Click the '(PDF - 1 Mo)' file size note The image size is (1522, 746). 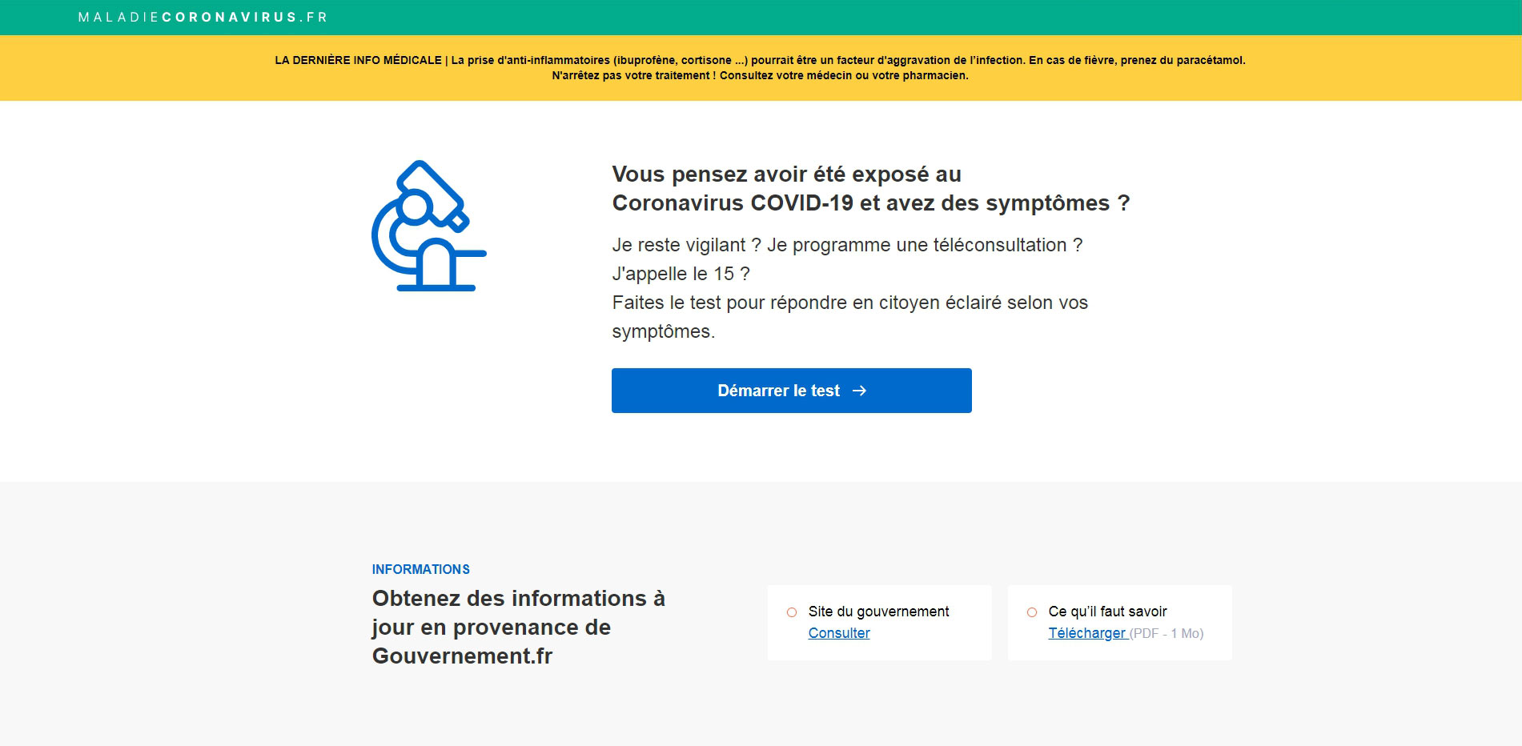coord(1167,634)
